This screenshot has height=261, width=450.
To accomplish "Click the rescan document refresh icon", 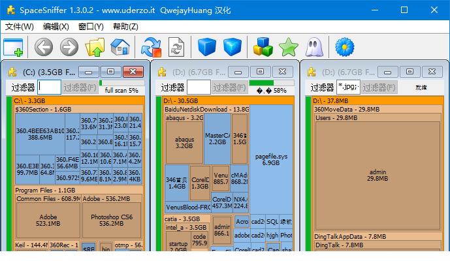I will pyautogui.click(x=176, y=47).
